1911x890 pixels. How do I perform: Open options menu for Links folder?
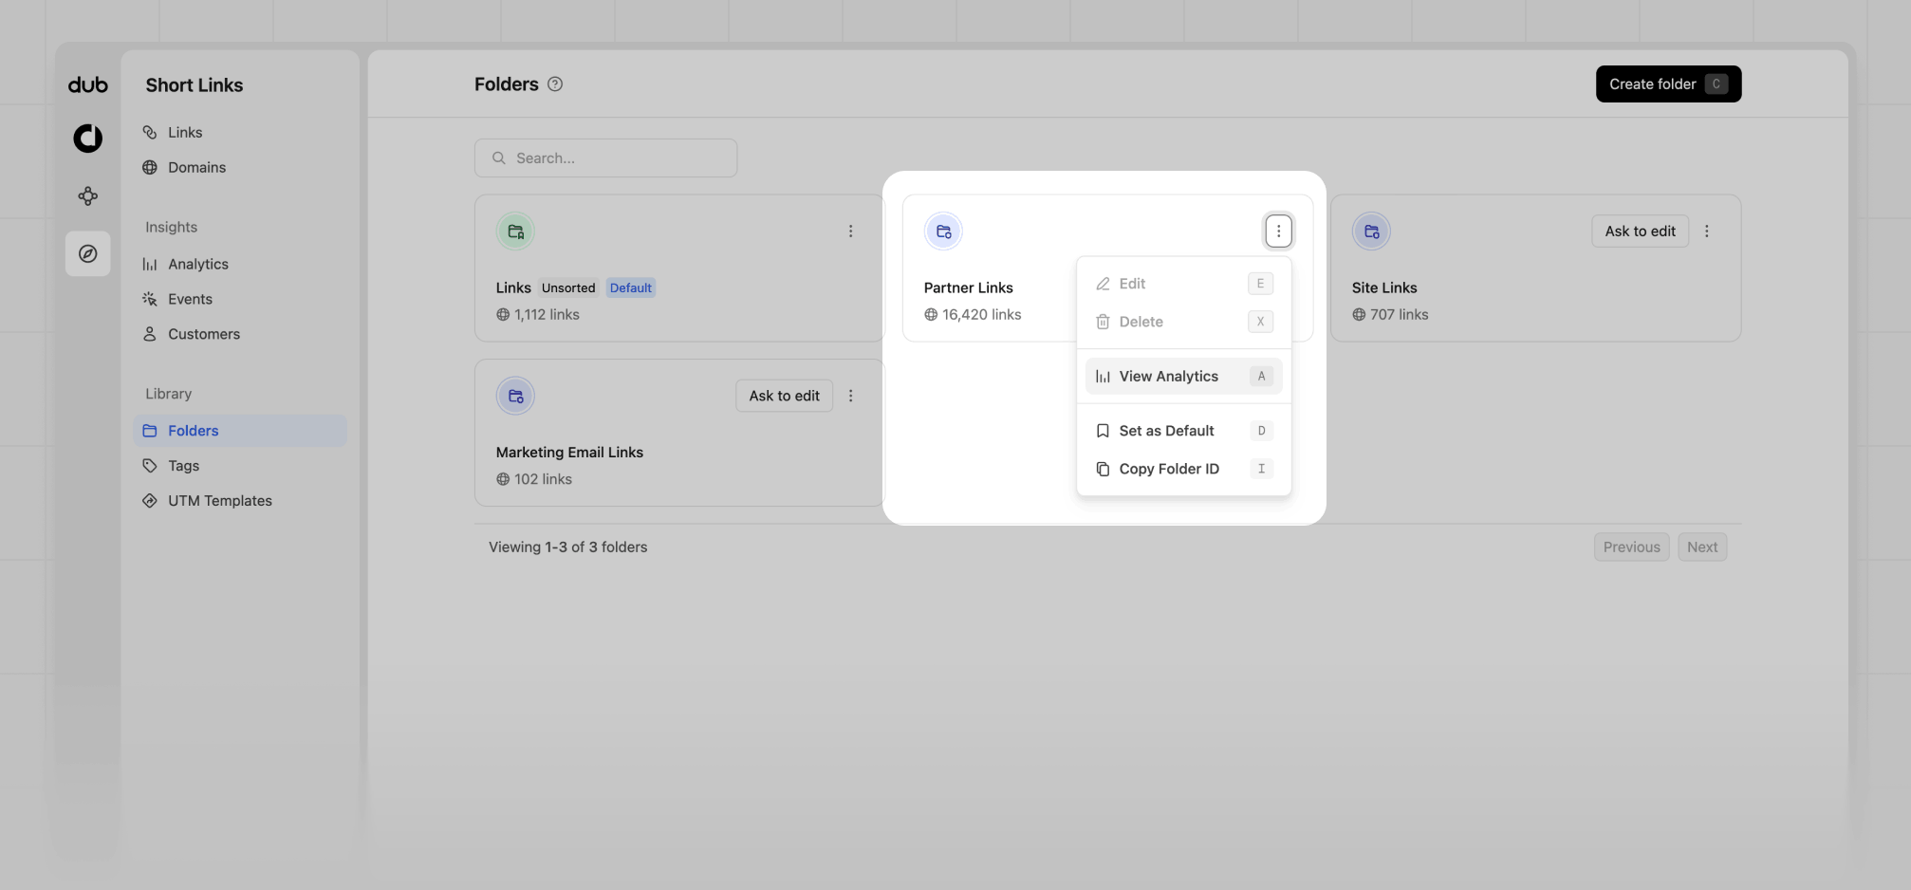pyautogui.click(x=850, y=232)
